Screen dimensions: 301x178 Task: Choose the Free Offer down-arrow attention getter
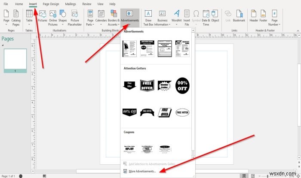pyautogui.click(x=129, y=85)
